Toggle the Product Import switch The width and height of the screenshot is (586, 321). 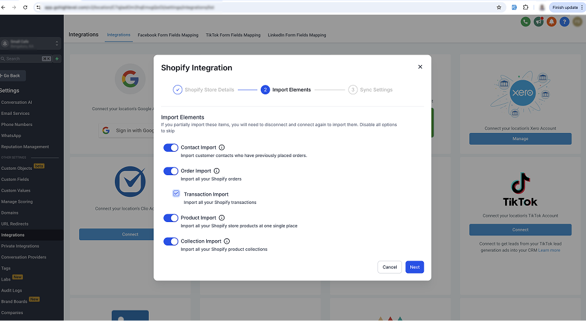click(171, 218)
